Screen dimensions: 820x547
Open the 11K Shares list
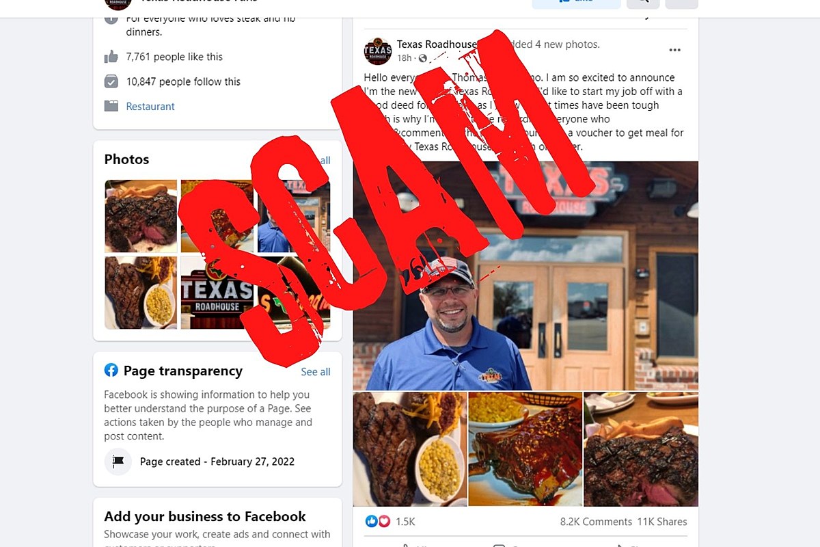[662, 522]
